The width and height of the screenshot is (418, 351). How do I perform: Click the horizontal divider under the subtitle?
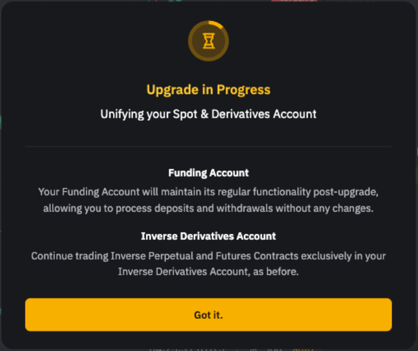coord(209,146)
